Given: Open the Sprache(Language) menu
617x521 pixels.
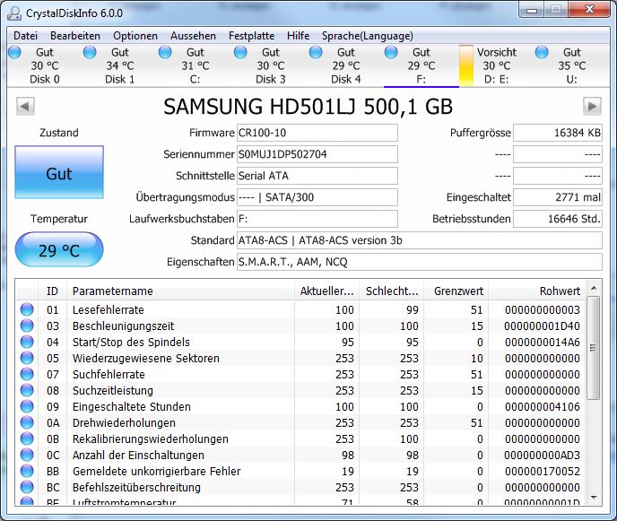Looking at the screenshot, I should [x=368, y=36].
